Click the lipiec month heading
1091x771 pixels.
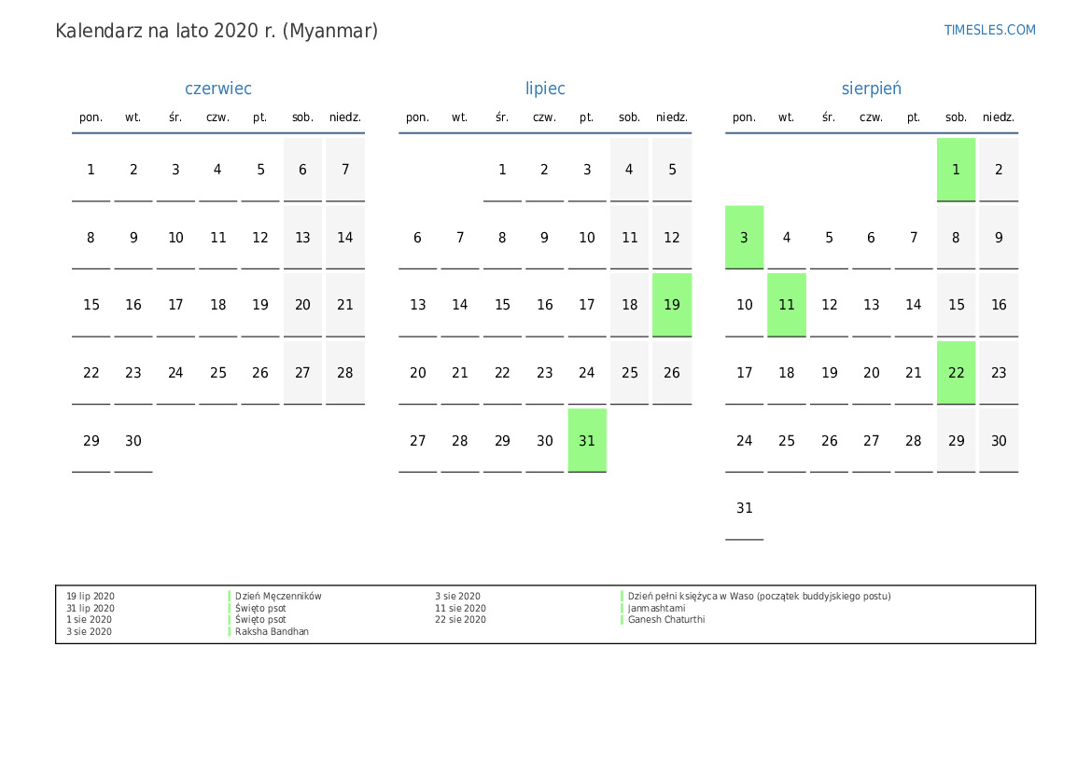point(545,89)
